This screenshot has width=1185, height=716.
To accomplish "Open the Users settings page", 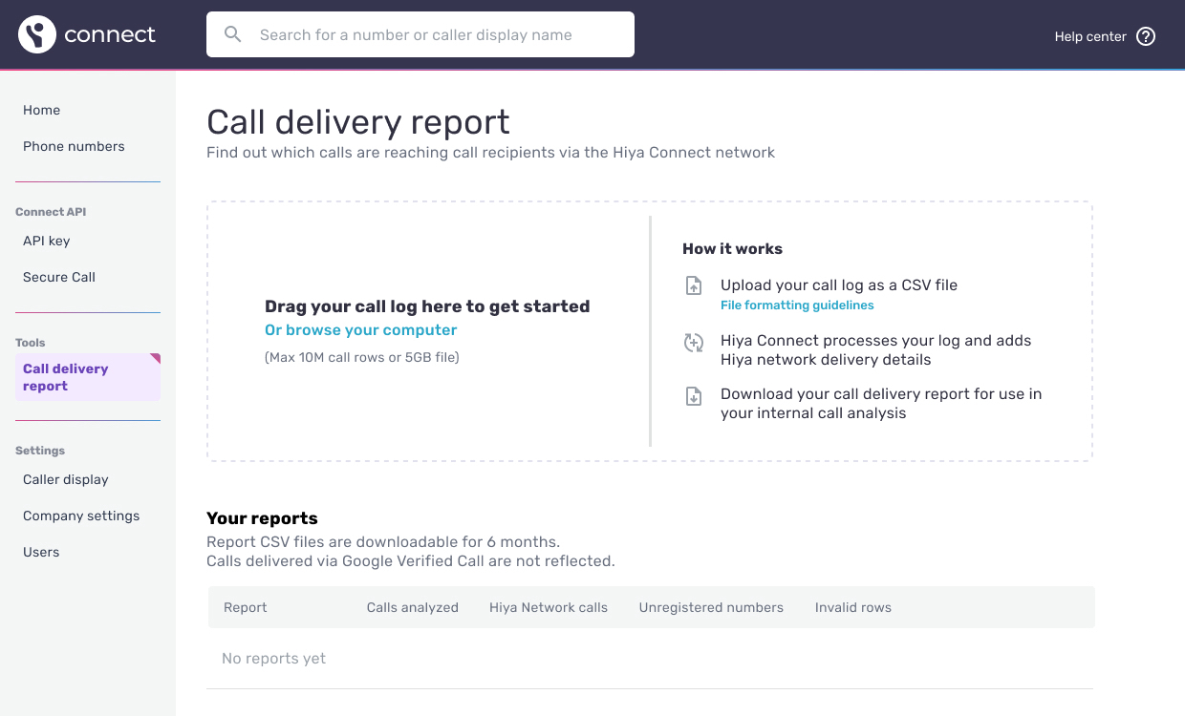I will point(40,552).
